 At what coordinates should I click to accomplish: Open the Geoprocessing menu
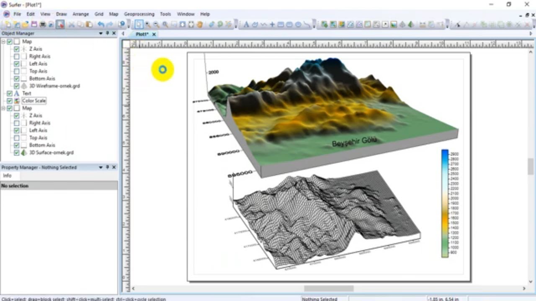pyautogui.click(x=139, y=14)
